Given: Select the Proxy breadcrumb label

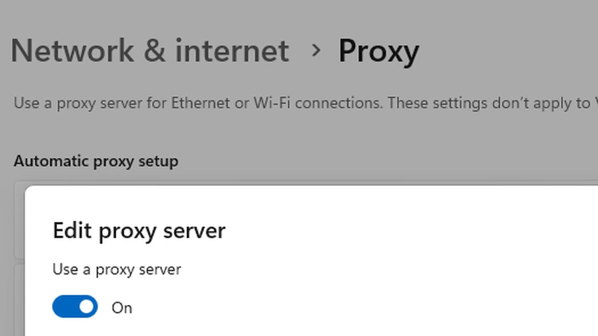Looking at the screenshot, I should [x=379, y=50].
